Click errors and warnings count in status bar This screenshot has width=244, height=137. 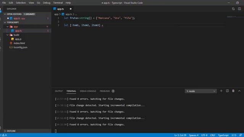coord(3,135)
